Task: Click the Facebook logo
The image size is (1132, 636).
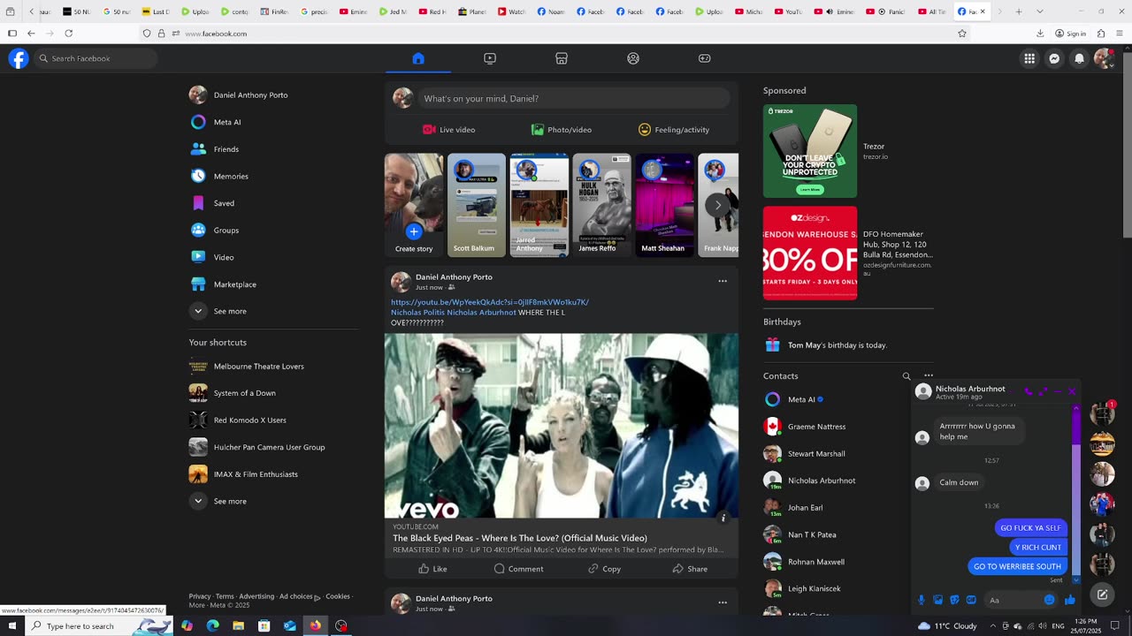Action: (x=19, y=58)
